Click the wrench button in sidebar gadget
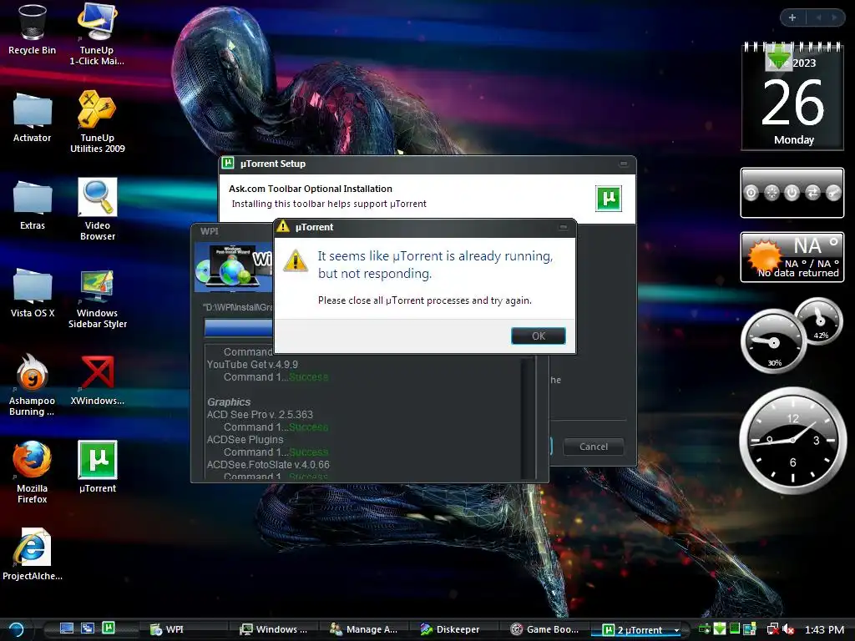 (x=833, y=193)
